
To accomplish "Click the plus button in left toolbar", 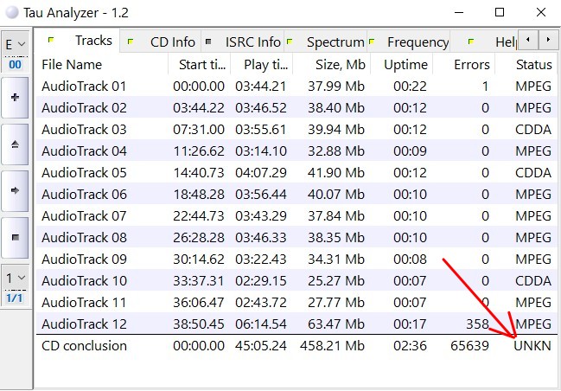I will 15,98.
